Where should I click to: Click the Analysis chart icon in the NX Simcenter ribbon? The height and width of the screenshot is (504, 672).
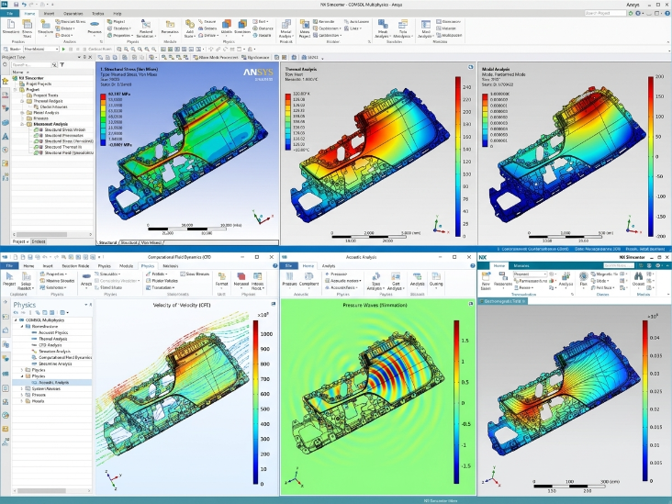coord(566,276)
